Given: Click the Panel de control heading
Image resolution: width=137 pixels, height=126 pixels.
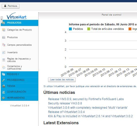Looking at the screenshot, I should coord(111,15).
